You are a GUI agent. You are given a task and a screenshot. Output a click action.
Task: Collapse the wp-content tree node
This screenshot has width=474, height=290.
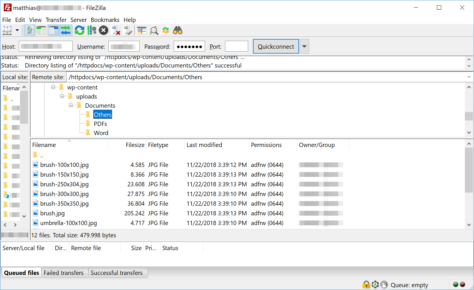tap(53, 87)
